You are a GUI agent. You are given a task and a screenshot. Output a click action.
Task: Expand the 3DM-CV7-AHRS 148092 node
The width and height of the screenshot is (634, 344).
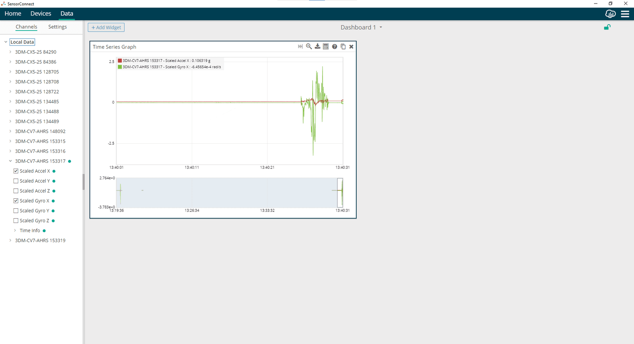[10, 131]
